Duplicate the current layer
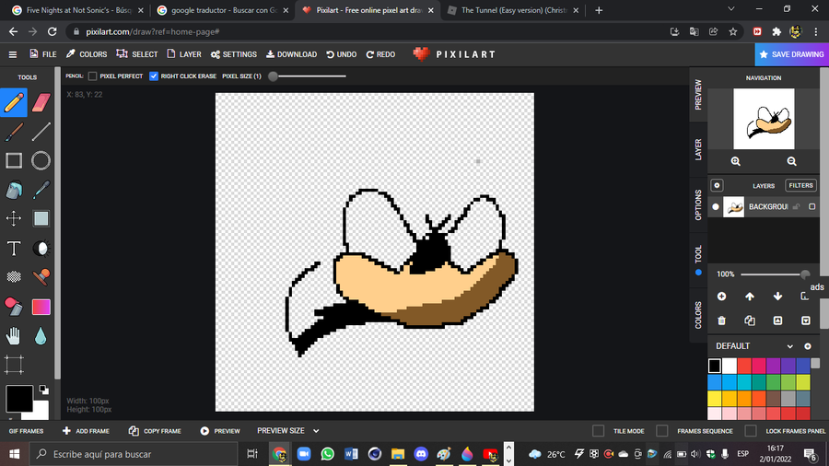 pos(750,320)
